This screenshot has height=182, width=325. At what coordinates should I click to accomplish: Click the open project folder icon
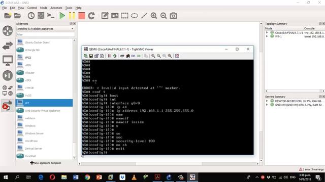pos(17,16)
